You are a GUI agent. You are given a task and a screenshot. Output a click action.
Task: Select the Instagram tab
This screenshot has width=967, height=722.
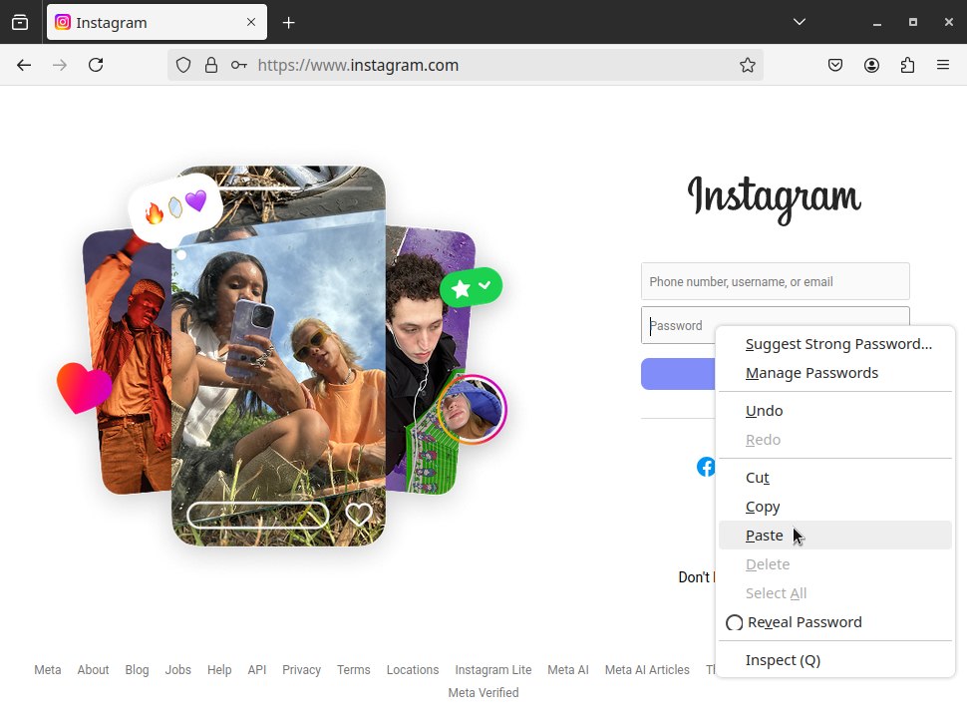point(157,22)
